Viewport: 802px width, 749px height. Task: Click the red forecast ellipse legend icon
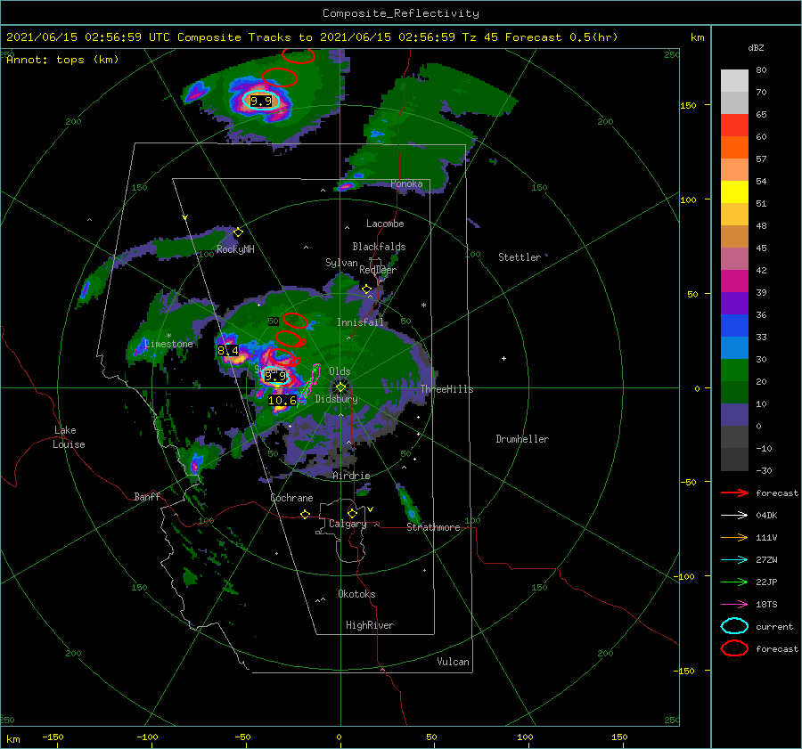point(734,648)
